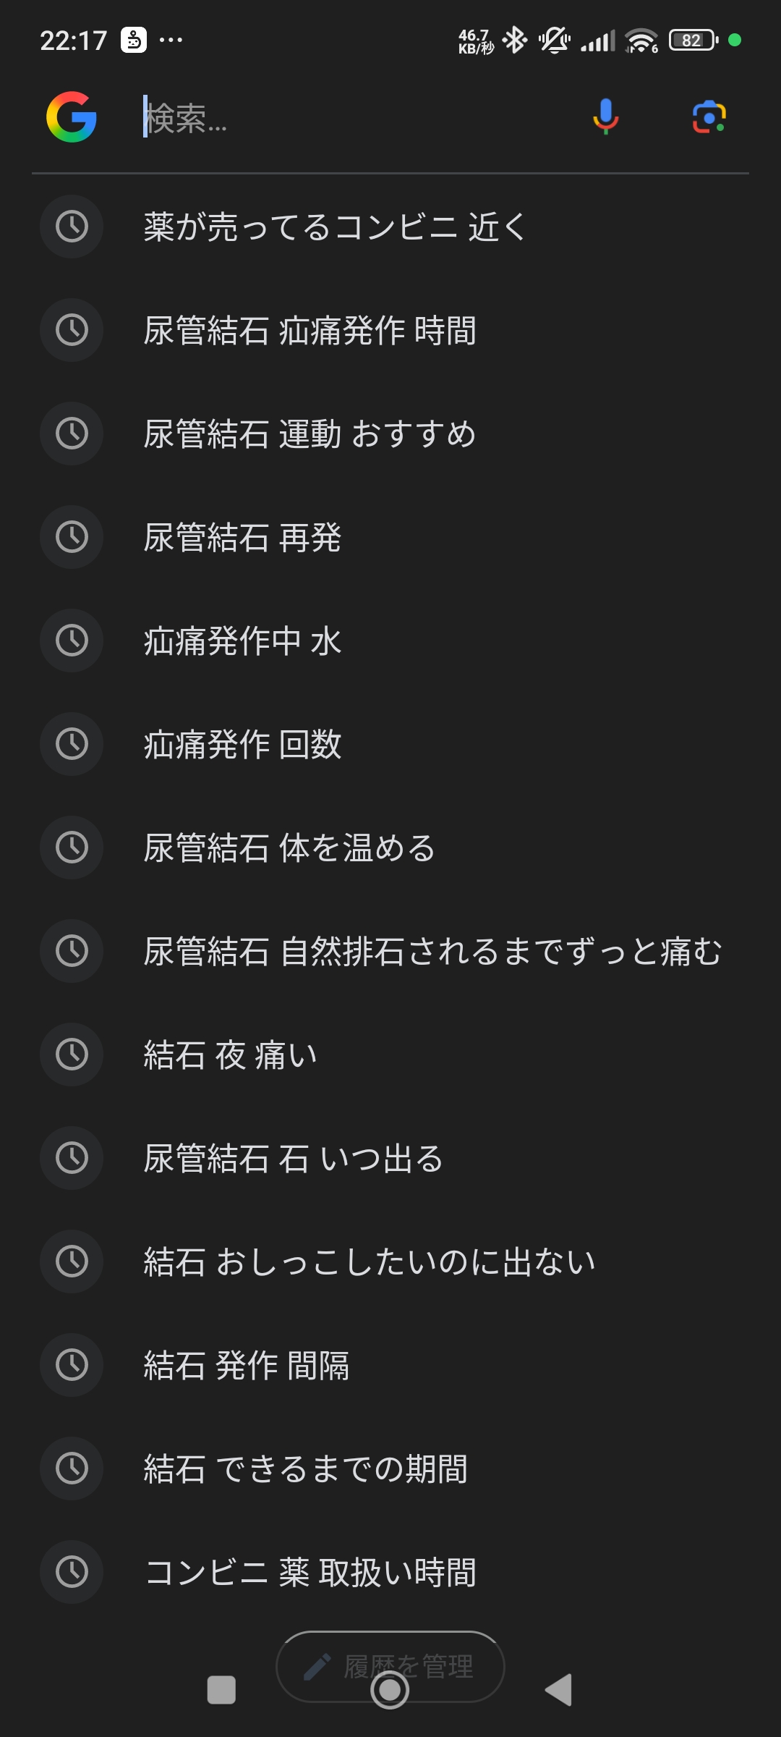Choose 結石 おしっこしたいのに出ない from history

[369, 1262]
